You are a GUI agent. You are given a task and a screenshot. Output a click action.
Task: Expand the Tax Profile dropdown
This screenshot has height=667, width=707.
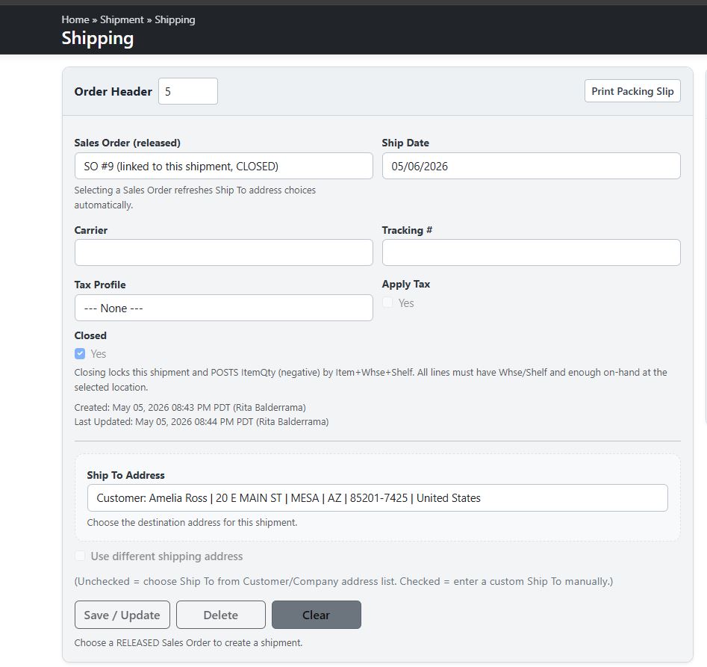(x=224, y=308)
